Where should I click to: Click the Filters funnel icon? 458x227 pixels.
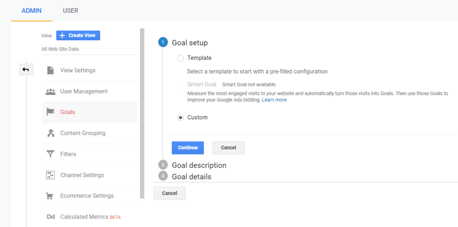pos(51,154)
